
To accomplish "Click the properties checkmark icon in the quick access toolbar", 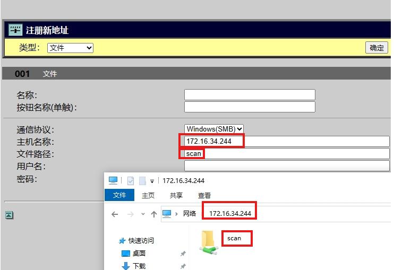I will click(x=131, y=181).
